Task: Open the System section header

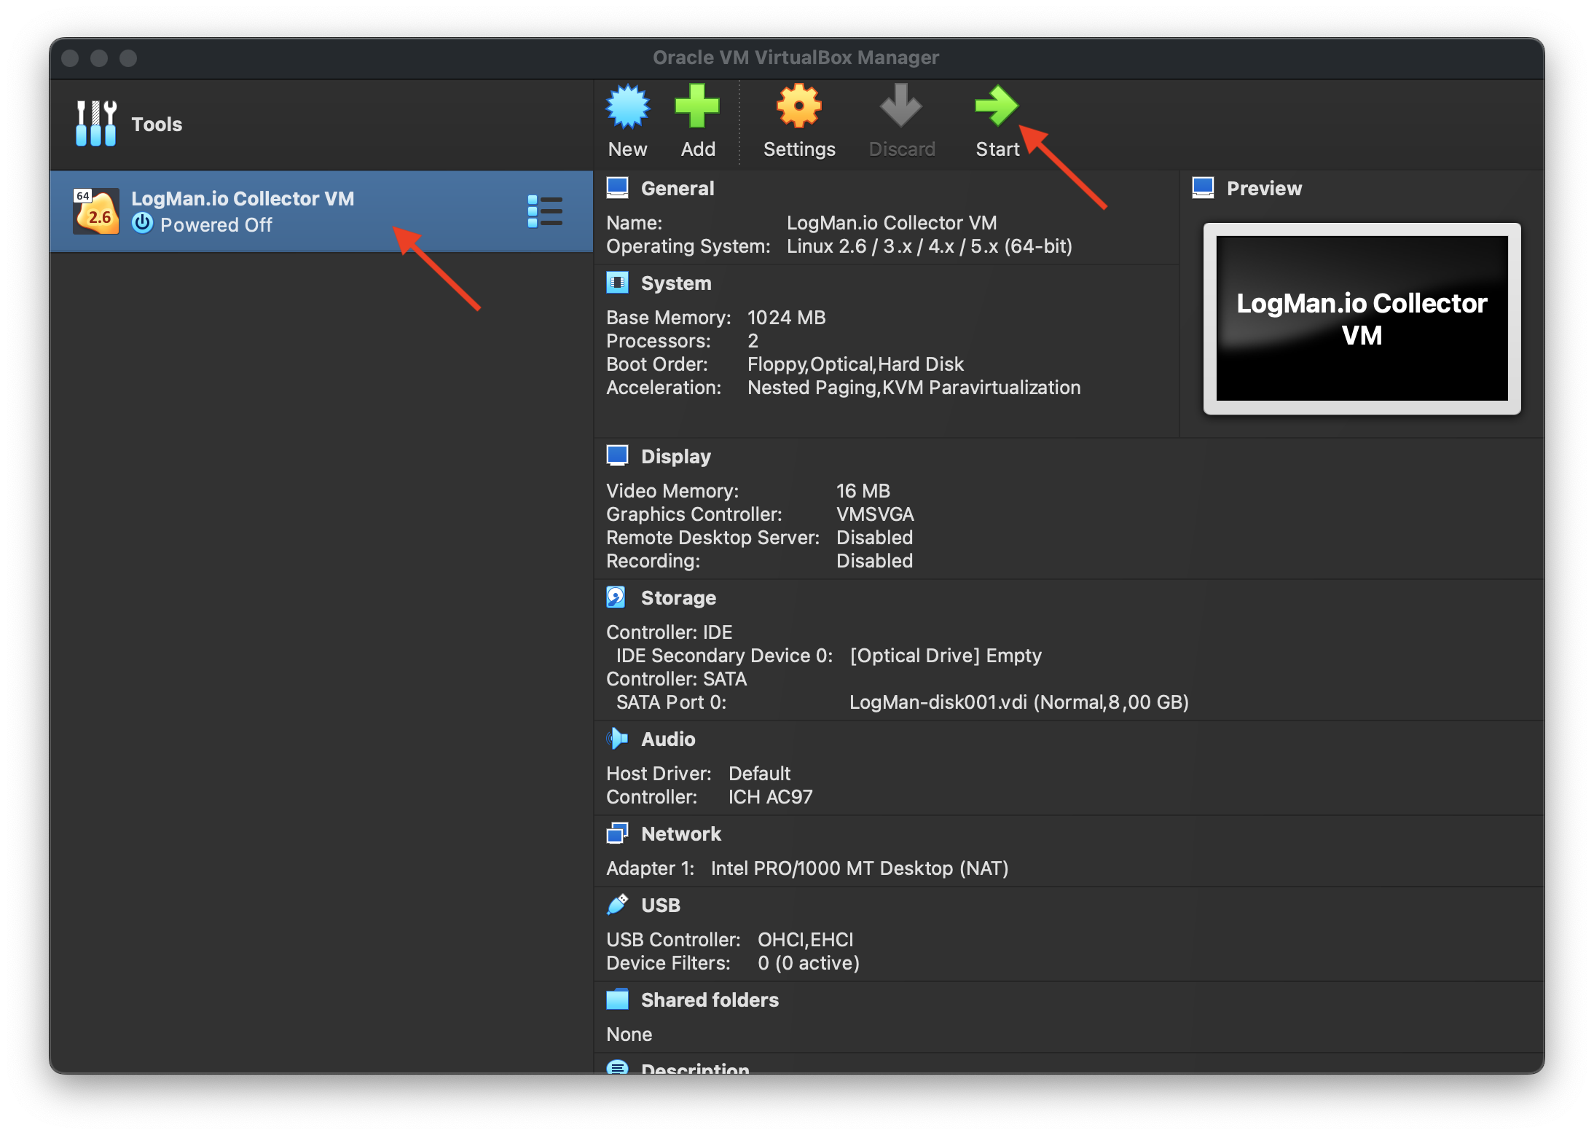Action: click(675, 283)
